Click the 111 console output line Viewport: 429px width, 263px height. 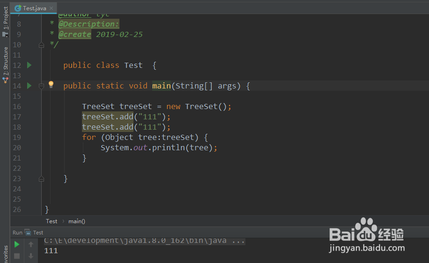click(x=51, y=251)
